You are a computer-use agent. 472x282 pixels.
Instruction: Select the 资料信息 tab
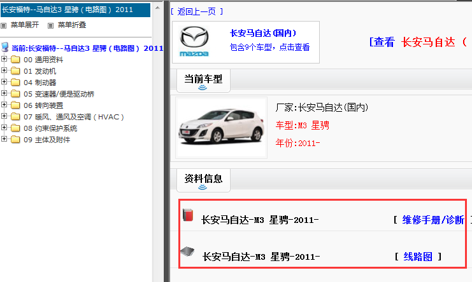coord(203,180)
